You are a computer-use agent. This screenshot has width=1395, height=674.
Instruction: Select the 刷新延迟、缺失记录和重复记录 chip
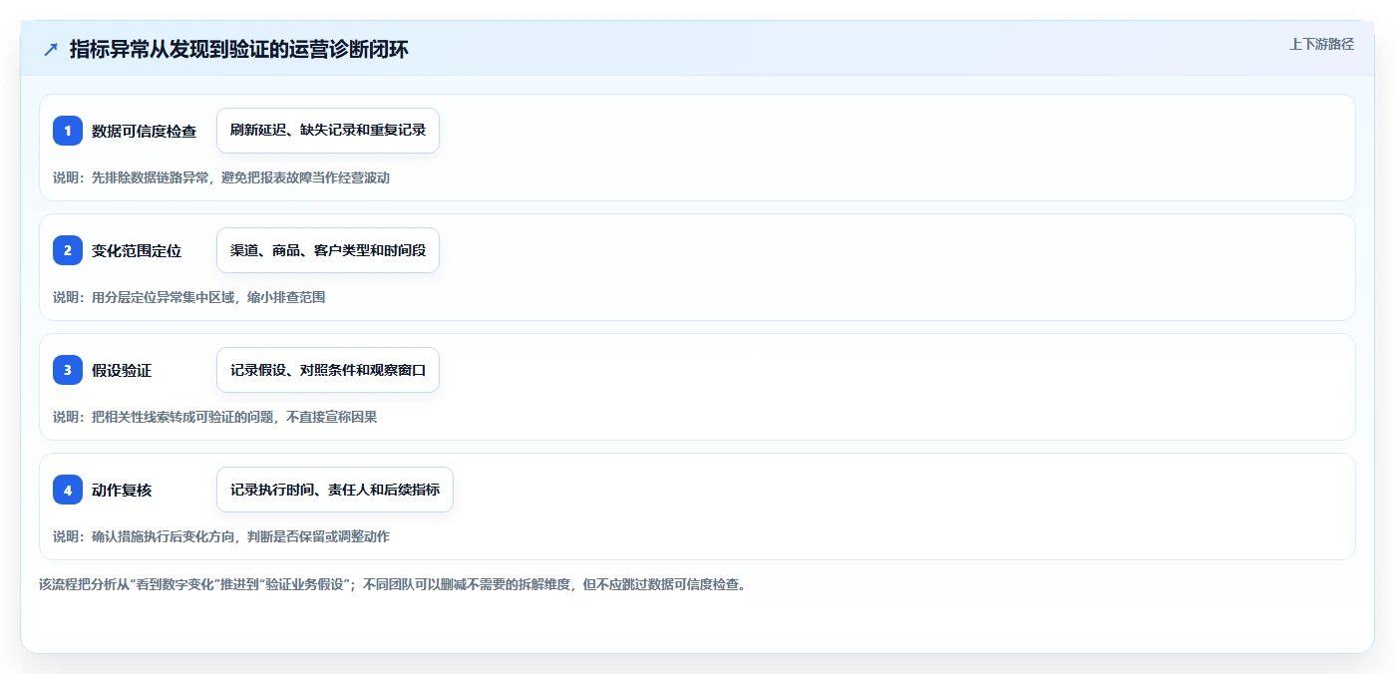click(x=328, y=131)
